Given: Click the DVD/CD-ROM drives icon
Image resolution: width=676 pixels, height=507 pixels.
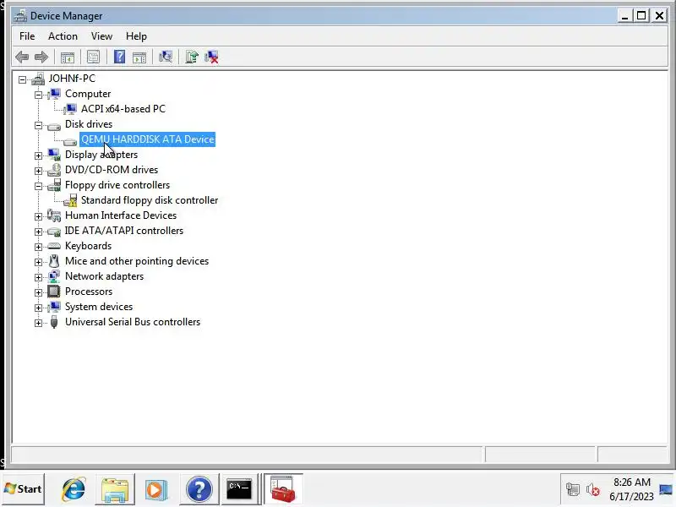Looking at the screenshot, I should coord(54,170).
